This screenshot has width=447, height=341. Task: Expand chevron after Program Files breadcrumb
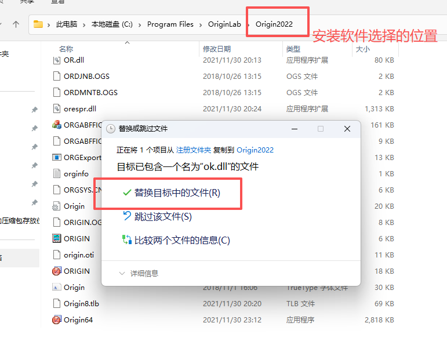click(201, 25)
